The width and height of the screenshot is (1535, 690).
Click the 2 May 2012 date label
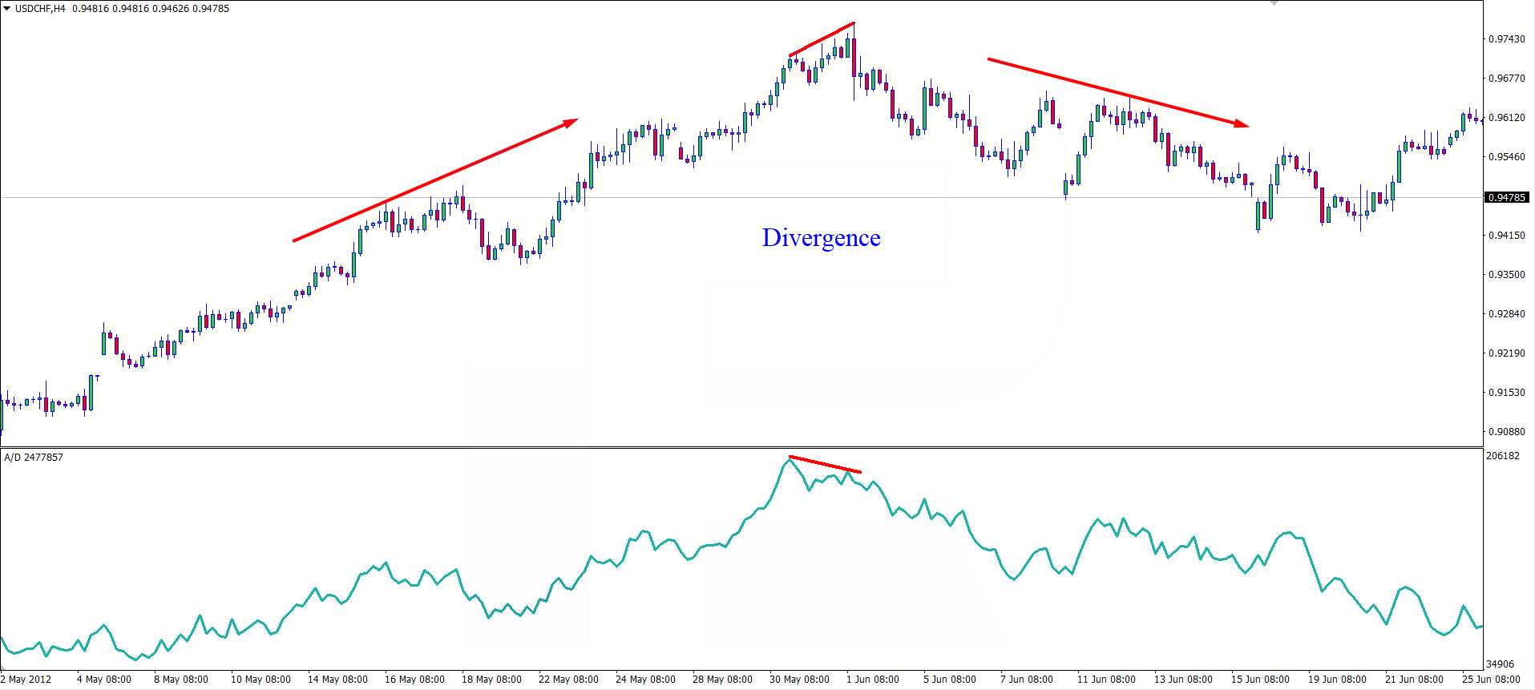pos(25,680)
